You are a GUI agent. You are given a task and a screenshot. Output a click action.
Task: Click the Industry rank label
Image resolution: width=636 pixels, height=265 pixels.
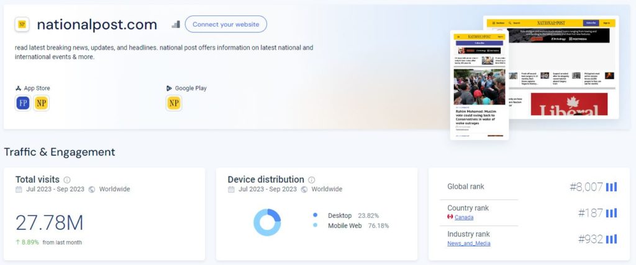point(468,234)
